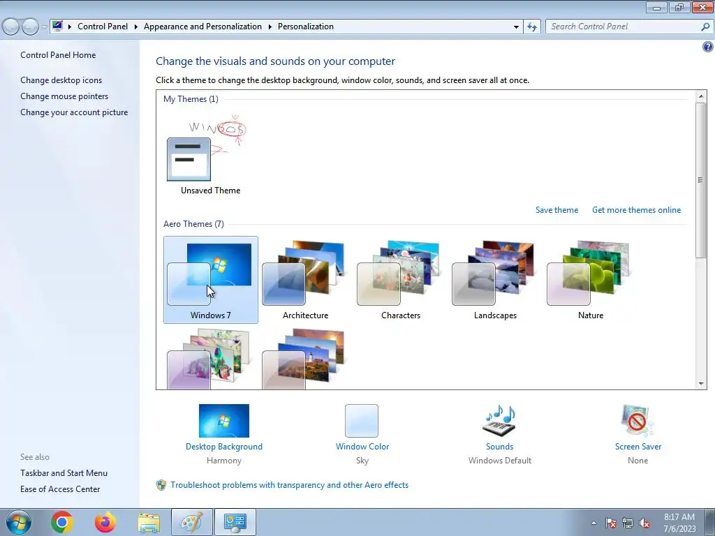
Task: Open Screen Saver settings icon
Action: coord(637,421)
